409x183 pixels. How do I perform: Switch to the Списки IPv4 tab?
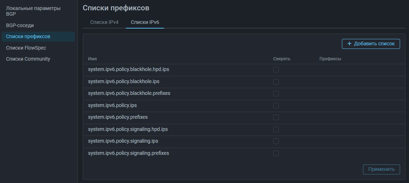tap(104, 22)
